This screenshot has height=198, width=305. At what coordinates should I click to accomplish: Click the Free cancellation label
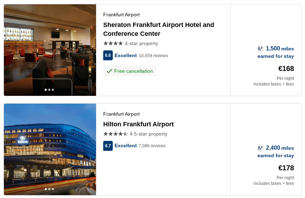133,71
